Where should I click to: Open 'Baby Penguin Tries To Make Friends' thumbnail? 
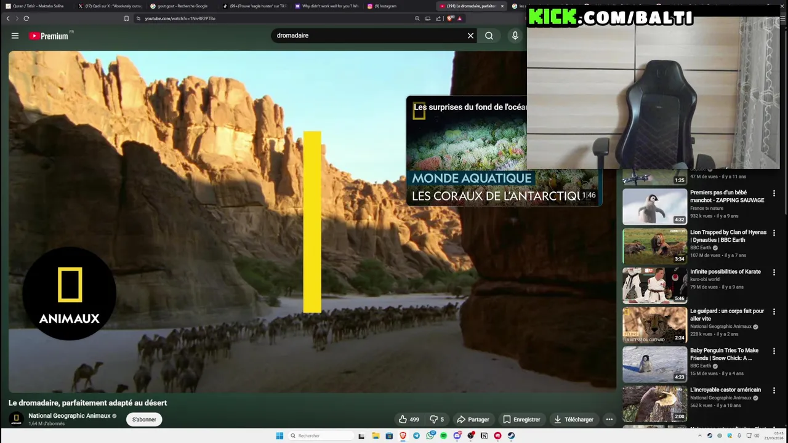pos(654,364)
